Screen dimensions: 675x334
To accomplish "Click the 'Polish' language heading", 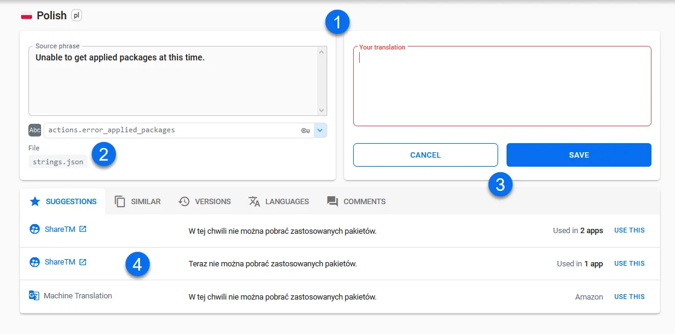I will pyautogui.click(x=52, y=16).
